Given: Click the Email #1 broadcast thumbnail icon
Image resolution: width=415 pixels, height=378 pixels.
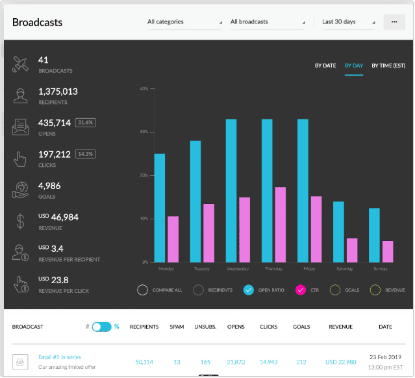Looking at the screenshot, I should pos(20,362).
